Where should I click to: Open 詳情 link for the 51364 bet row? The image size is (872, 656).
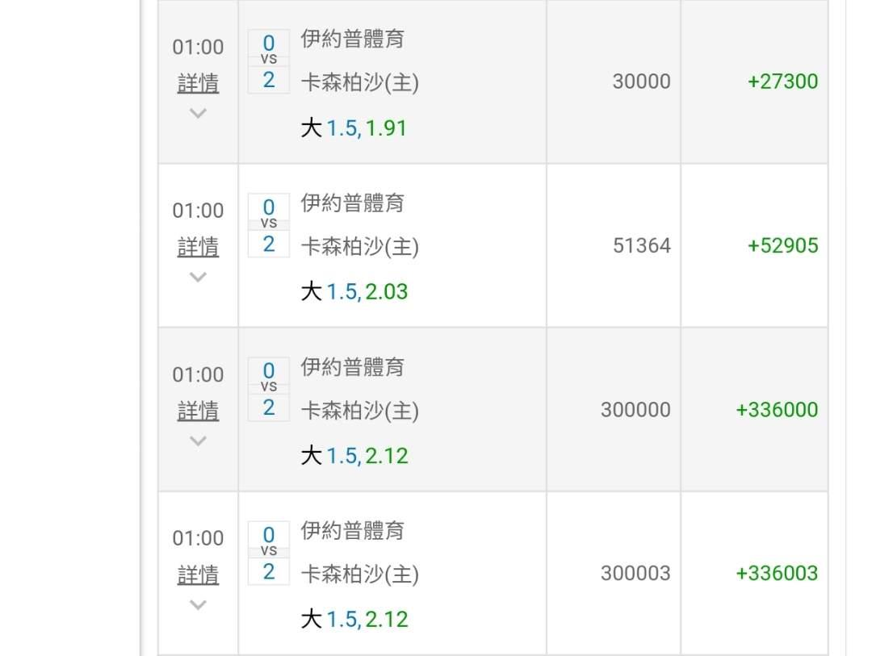tap(198, 247)
